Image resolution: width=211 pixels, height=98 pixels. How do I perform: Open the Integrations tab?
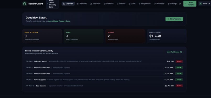click(x=145, y=4)
